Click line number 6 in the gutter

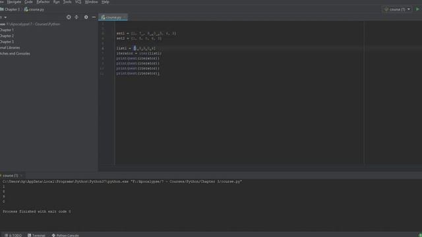(x=103, y=48)
